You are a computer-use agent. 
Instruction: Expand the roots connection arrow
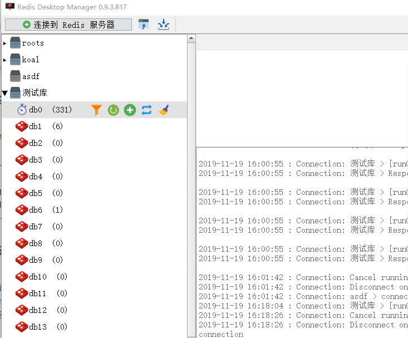pos(4,43)
